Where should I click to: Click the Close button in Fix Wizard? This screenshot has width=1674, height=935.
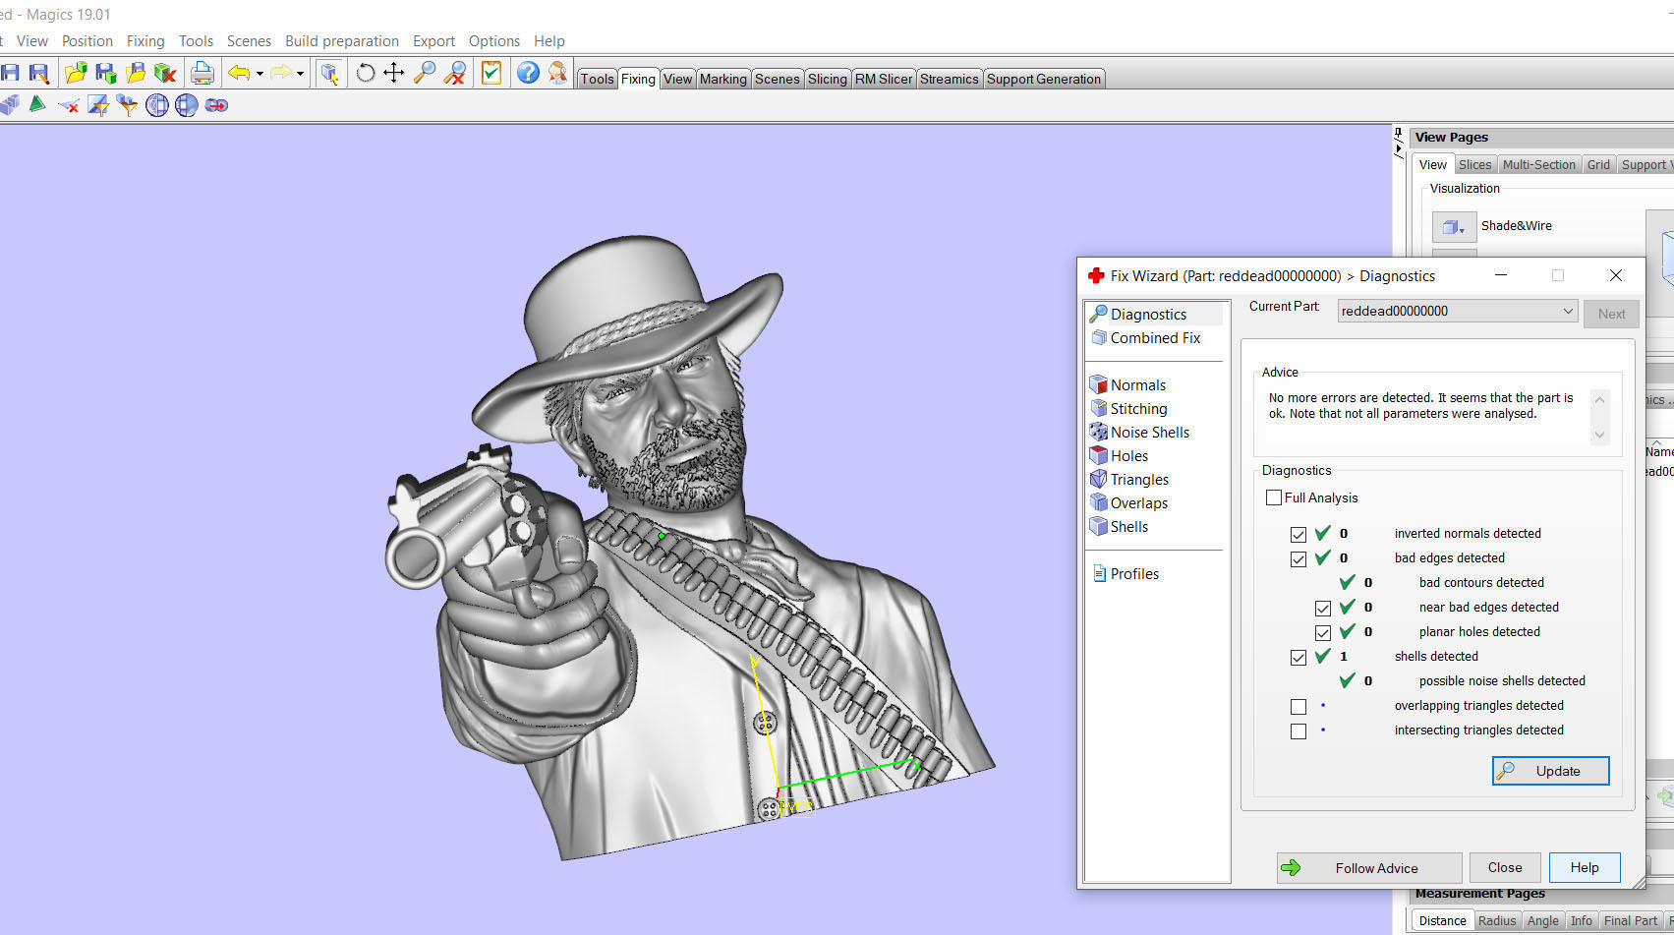1505,867
